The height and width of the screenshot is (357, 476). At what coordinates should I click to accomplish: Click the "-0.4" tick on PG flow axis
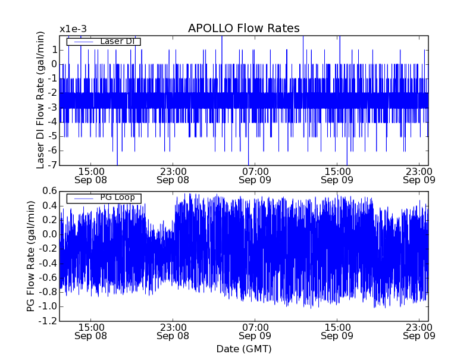pyautogui.click(x=48, y=263)
